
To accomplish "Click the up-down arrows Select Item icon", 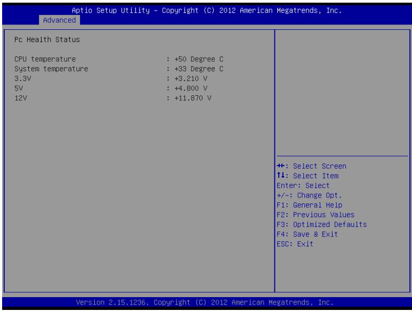I will click(x=281, y=175).
